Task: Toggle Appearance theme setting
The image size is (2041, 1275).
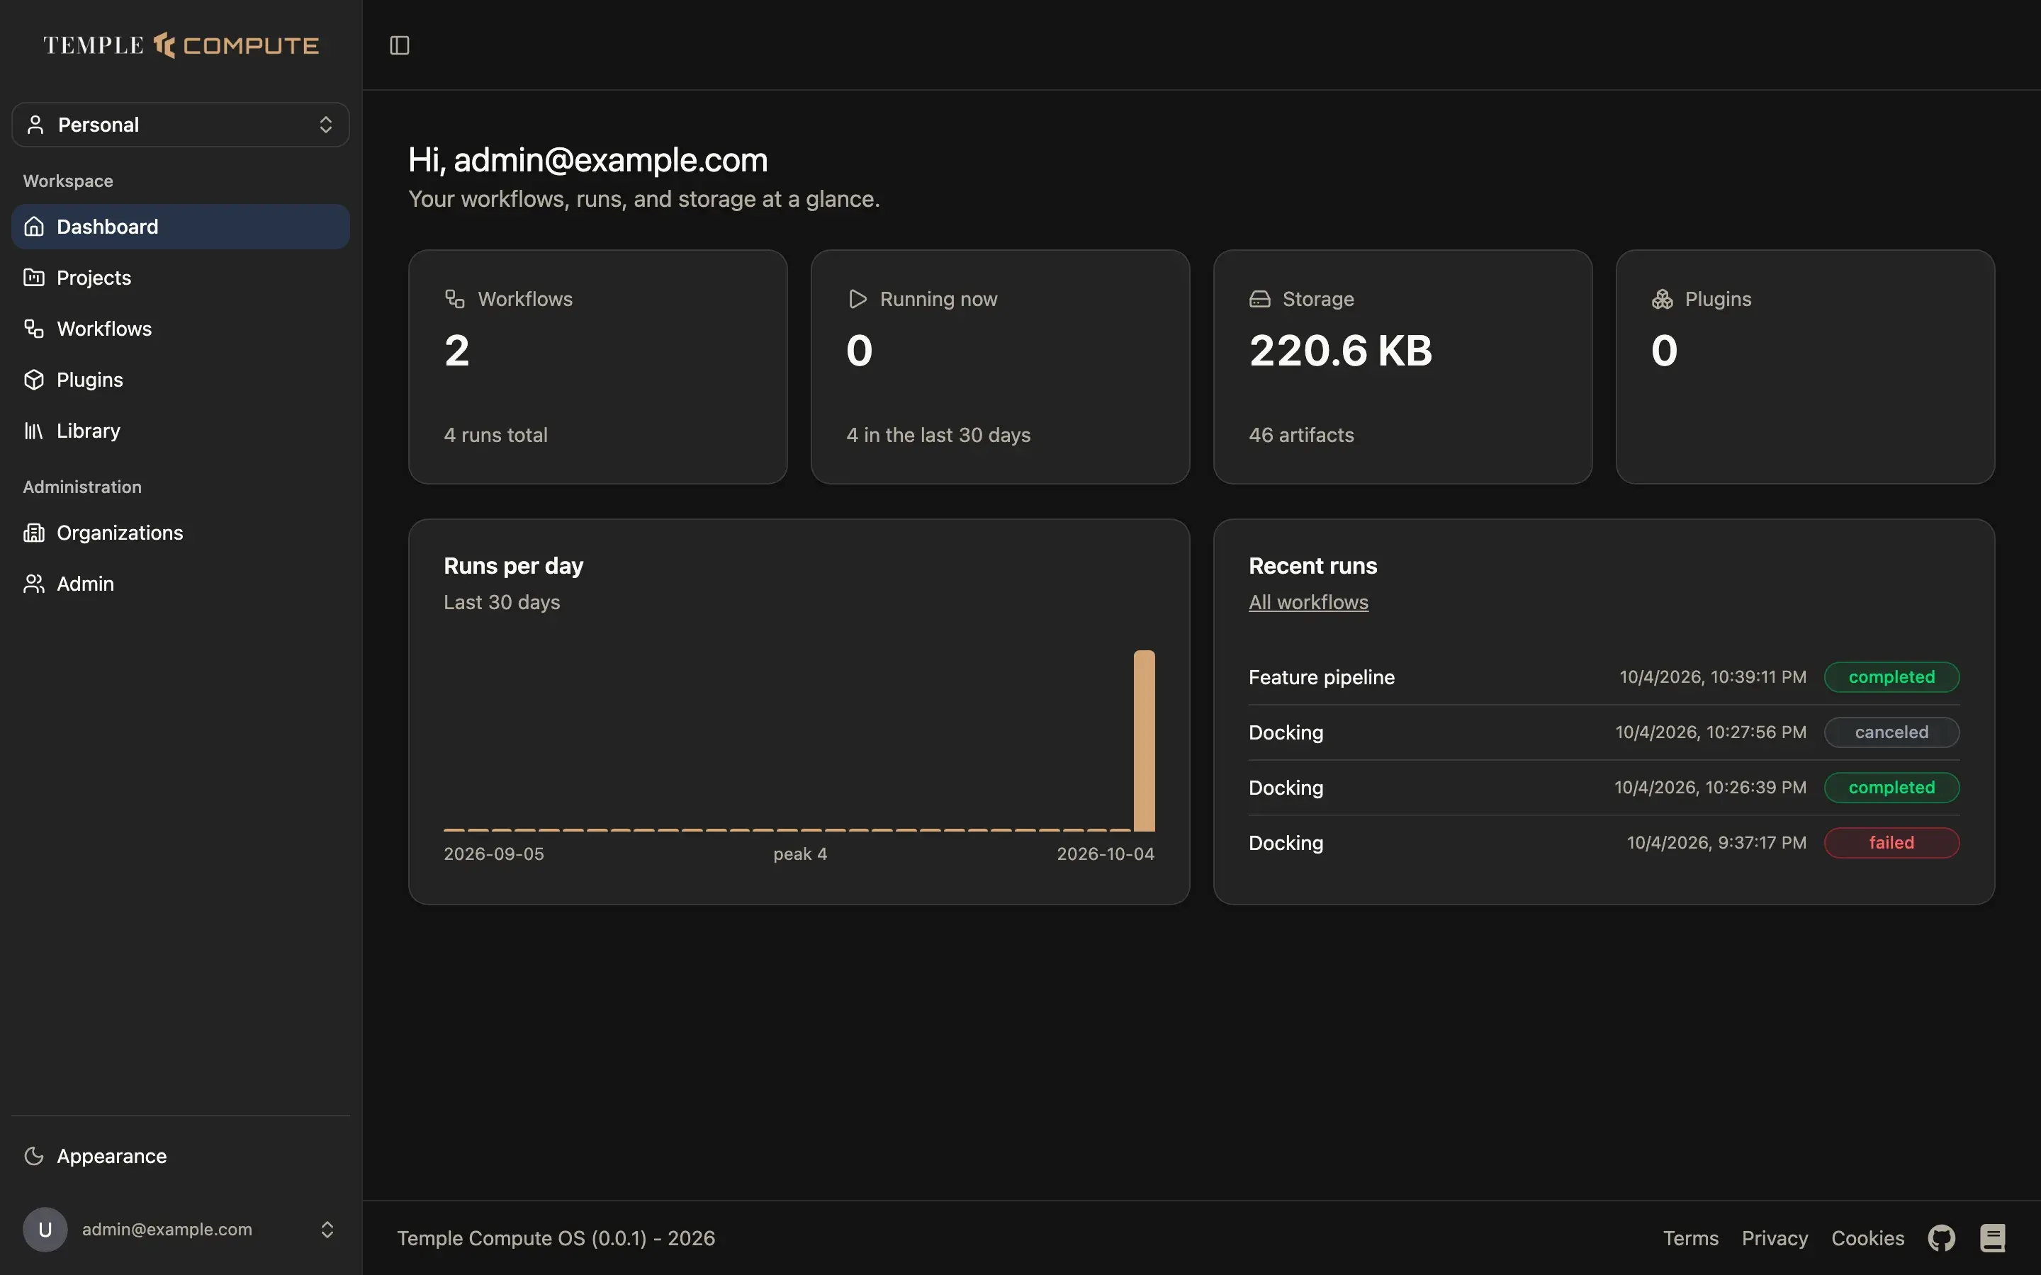Action: click(x=181, y=1156)
